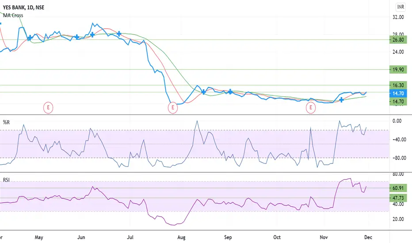The image size is (412, 243).
Task: Select the %R indicator label
Action: pos(6,122)
